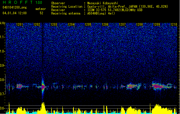Select the meteor count value 52

[41, 13]
